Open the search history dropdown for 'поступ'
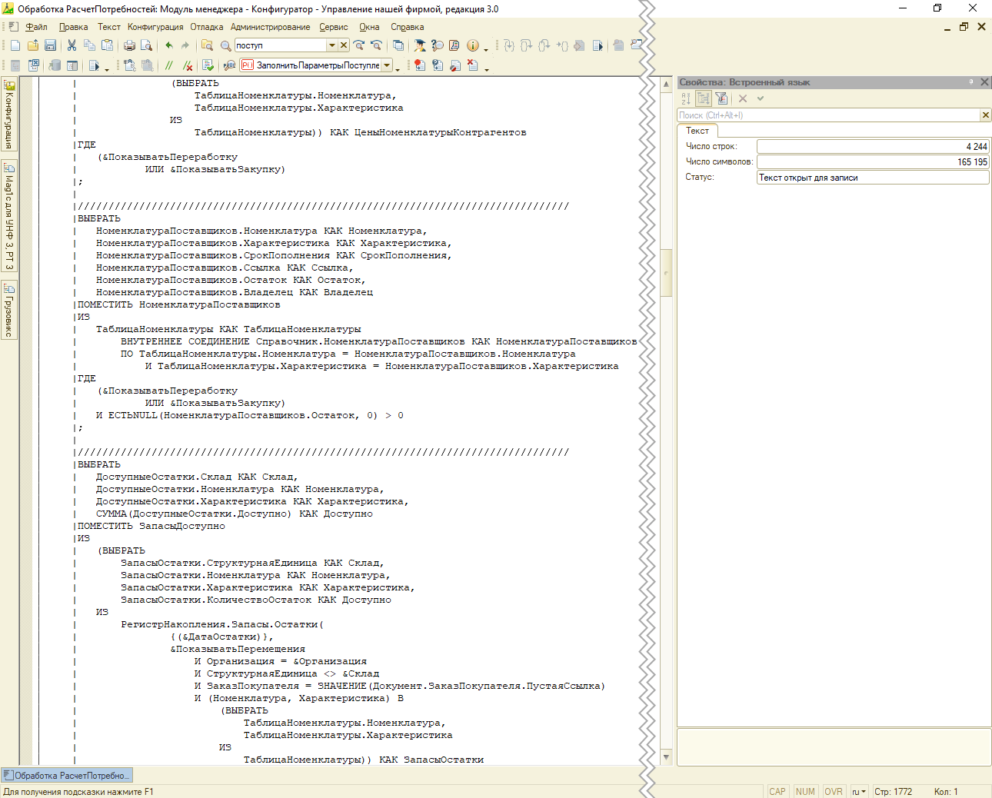The height and width of the screenshot is (798, 992). tap(331, 45)
